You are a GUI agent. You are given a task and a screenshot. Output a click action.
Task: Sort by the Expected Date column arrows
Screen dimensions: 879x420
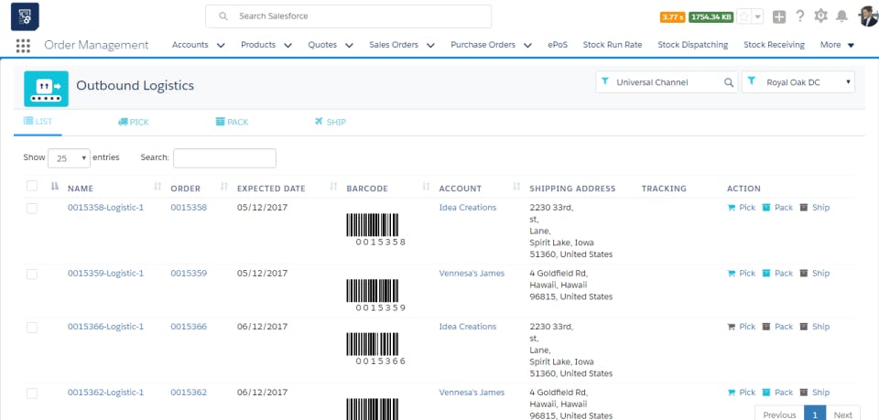point(333,187)
